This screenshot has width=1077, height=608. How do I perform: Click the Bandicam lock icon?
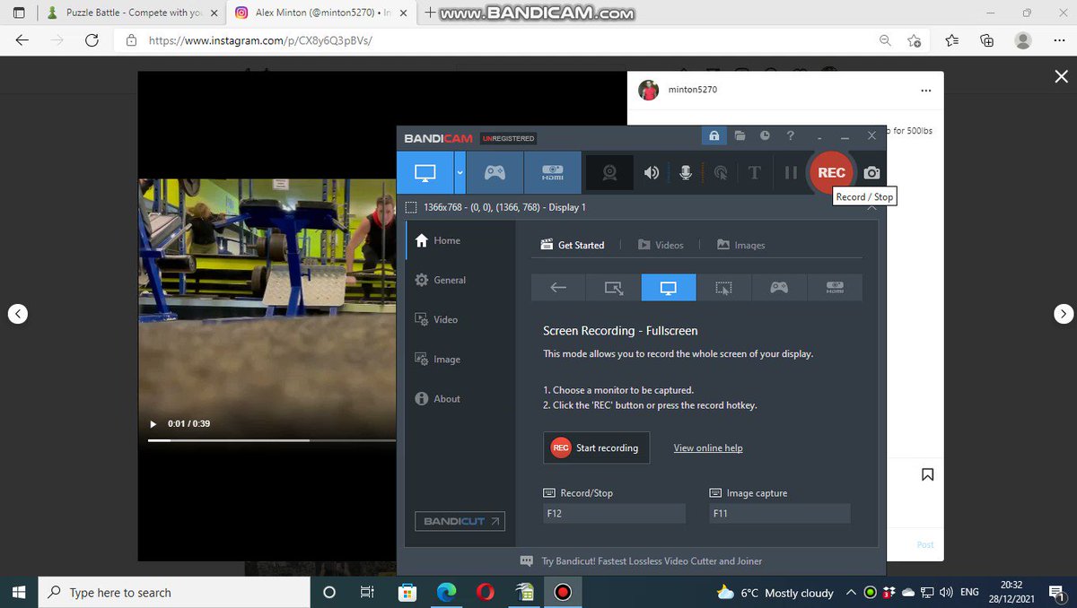click(x=714, y=135)
